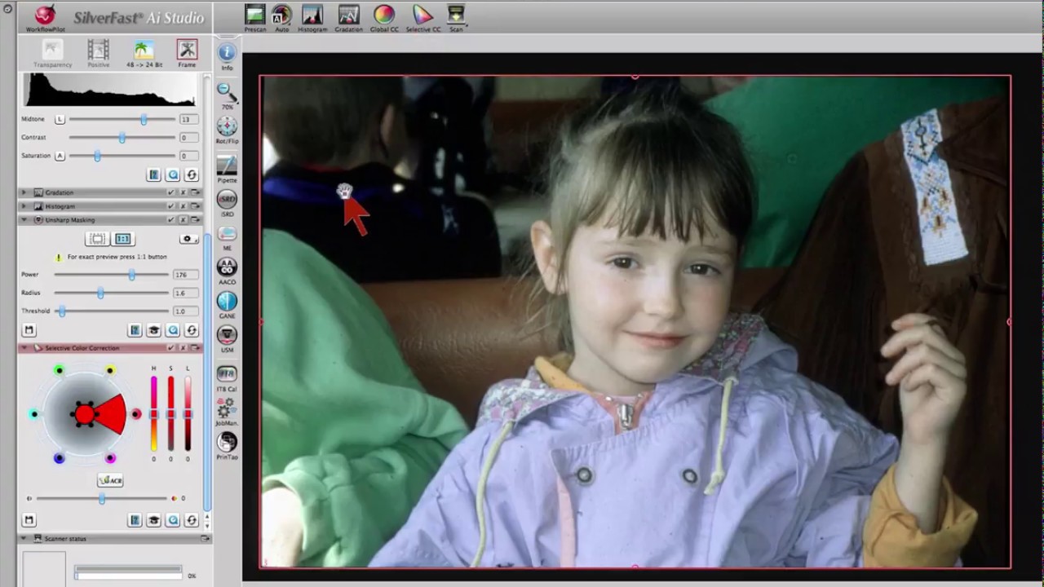
Task: Select the green point on color wheel
Action: (60, 371)
